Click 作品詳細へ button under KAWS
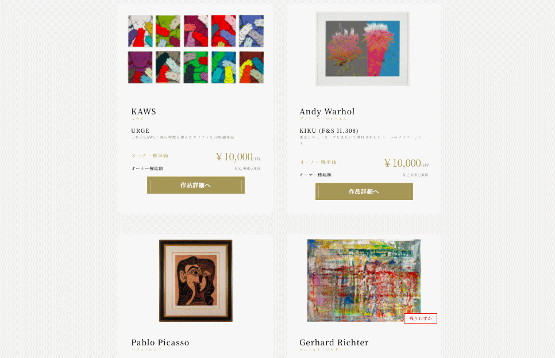The width and height of the screenshot is (555, 358). (x=196, y=185)
